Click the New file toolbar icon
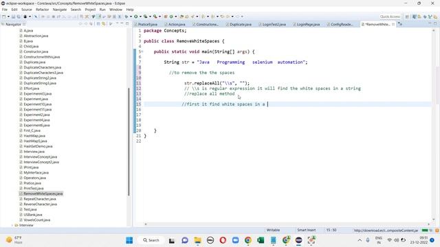This screenshot has height=247, width=440. (3, 16)
